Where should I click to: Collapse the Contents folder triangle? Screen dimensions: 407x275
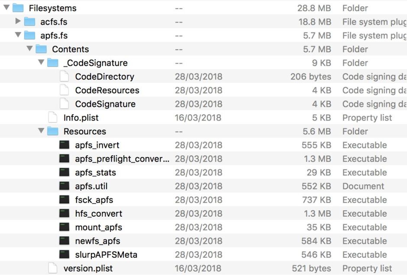click(29, 49)
